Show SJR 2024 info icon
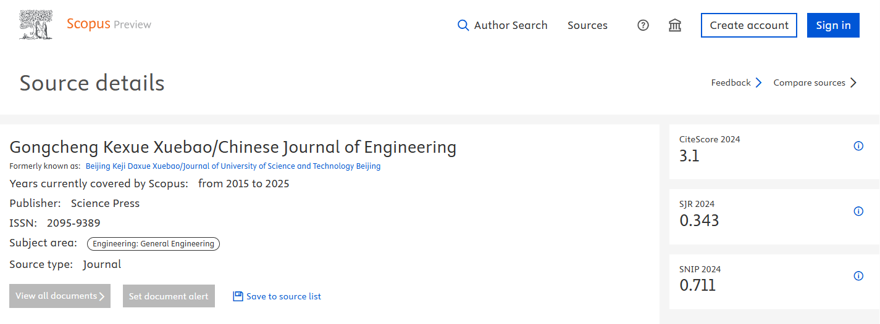This screenshot has width=880, height=324. click(858, 211)
